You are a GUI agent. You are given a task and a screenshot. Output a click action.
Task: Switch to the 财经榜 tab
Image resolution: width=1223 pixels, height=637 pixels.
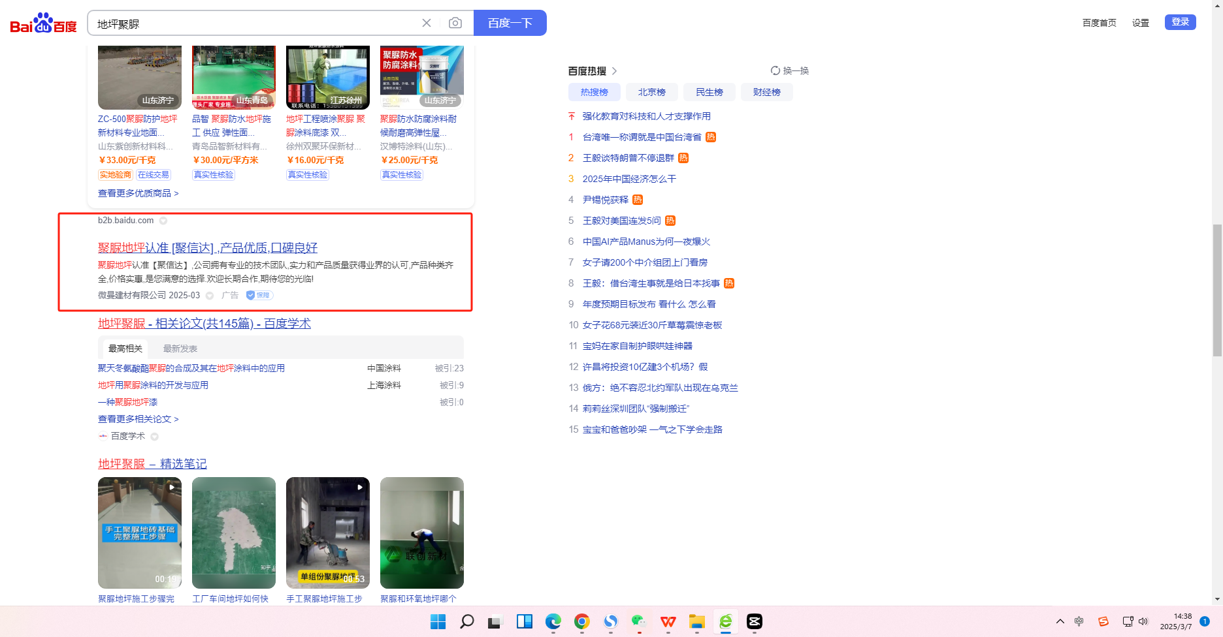(766, 92)
